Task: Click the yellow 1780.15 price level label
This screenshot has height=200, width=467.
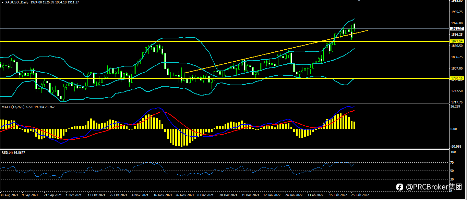Action: pos(457,78)
